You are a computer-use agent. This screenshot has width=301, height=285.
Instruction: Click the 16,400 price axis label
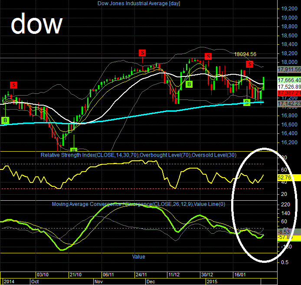coord(289,133)
